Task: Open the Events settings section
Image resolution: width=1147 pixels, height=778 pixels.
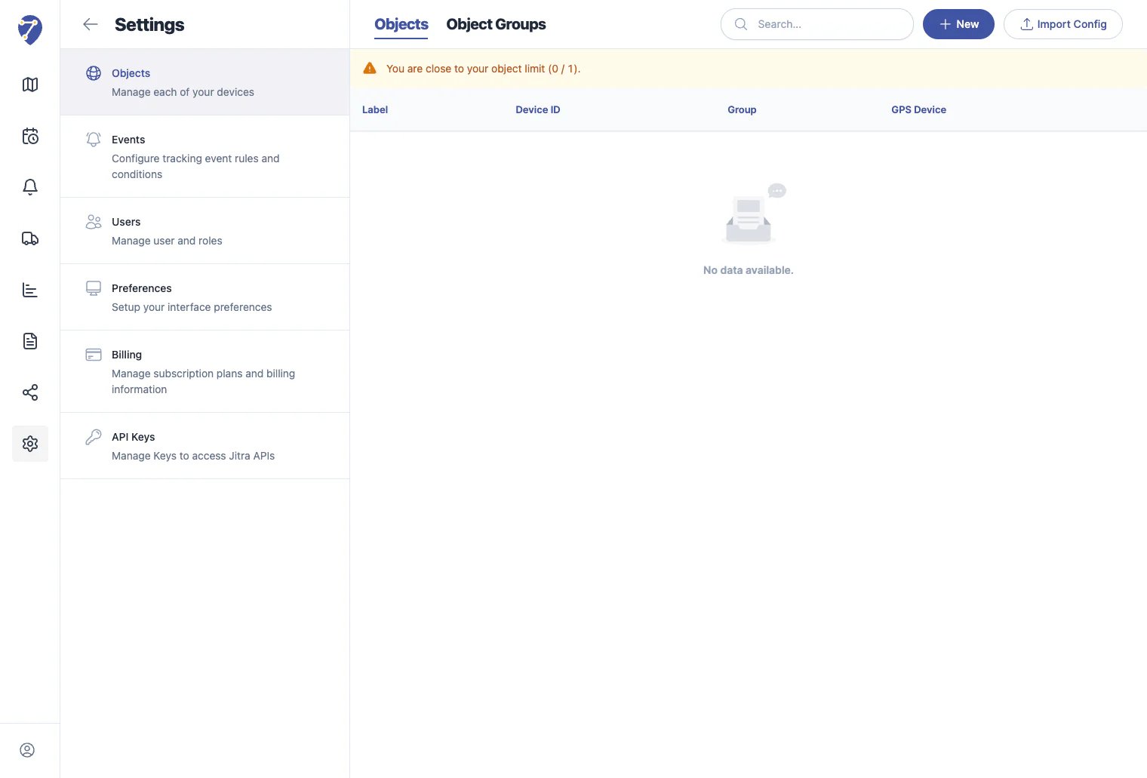Action: 204,156
